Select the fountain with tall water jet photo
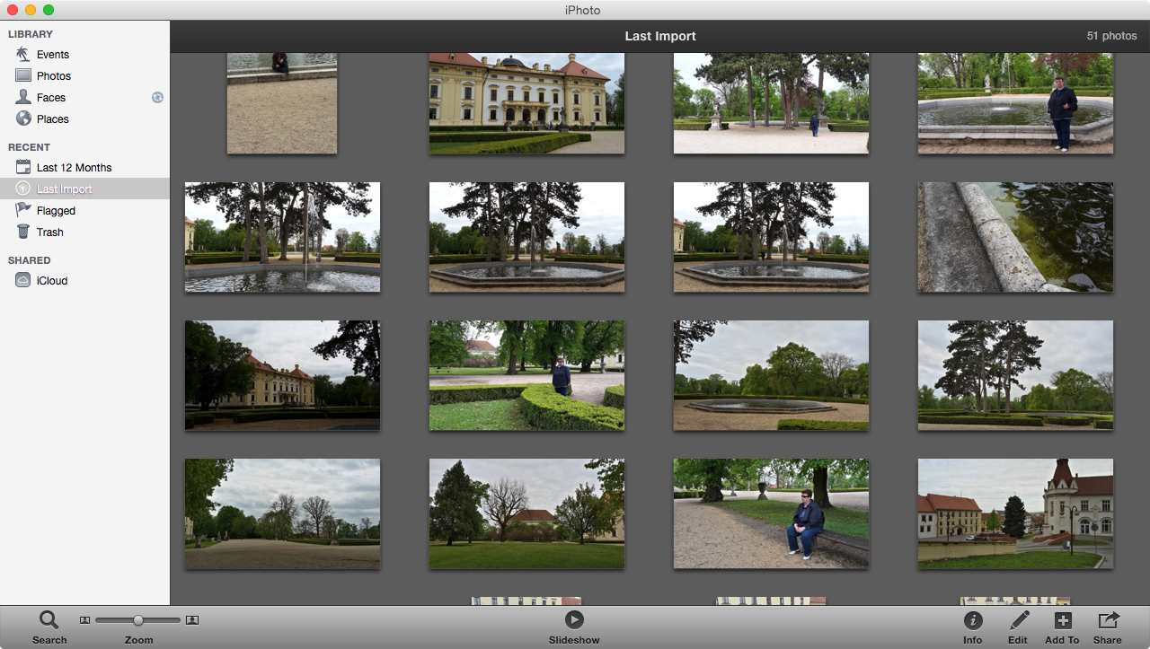This screenshot has width=1150, height=649. (x=282, y=237)
